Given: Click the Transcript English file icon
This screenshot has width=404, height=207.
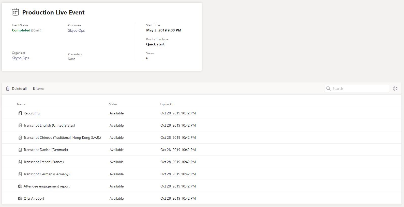Looking at the screenshot, I should point(20,125).
